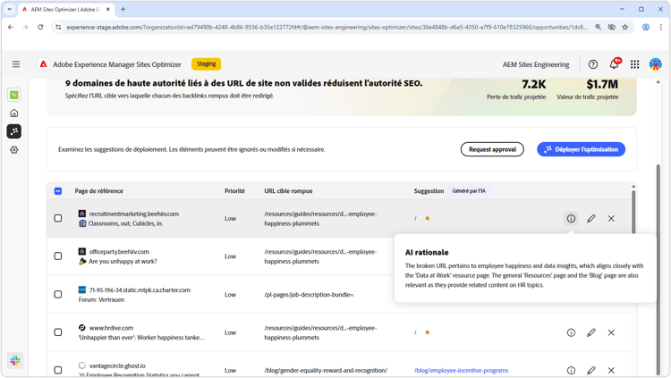Dismiss the vantagecircle.ghost.io suggestion
671x378 pixels.
[x=611, y=370]
